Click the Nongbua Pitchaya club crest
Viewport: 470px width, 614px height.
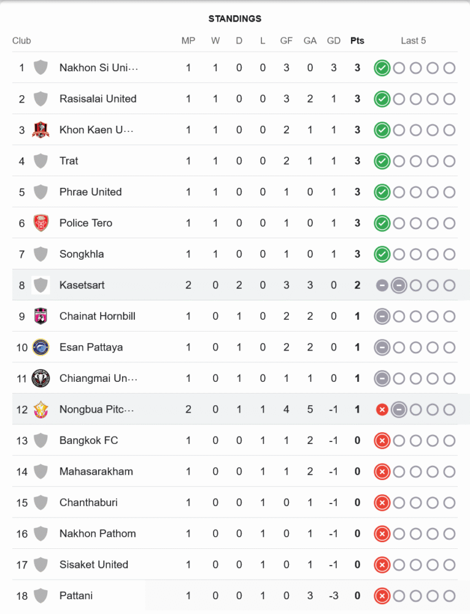40,410
